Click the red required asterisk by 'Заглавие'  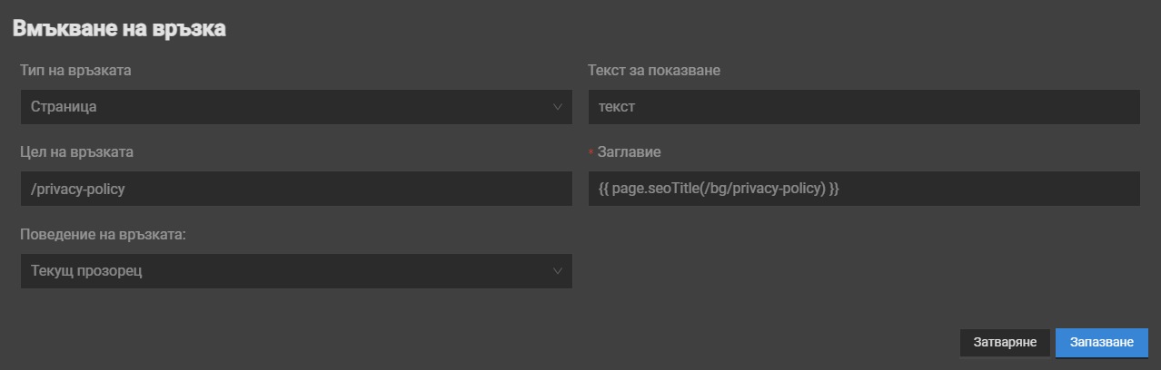tap(591, 153)
